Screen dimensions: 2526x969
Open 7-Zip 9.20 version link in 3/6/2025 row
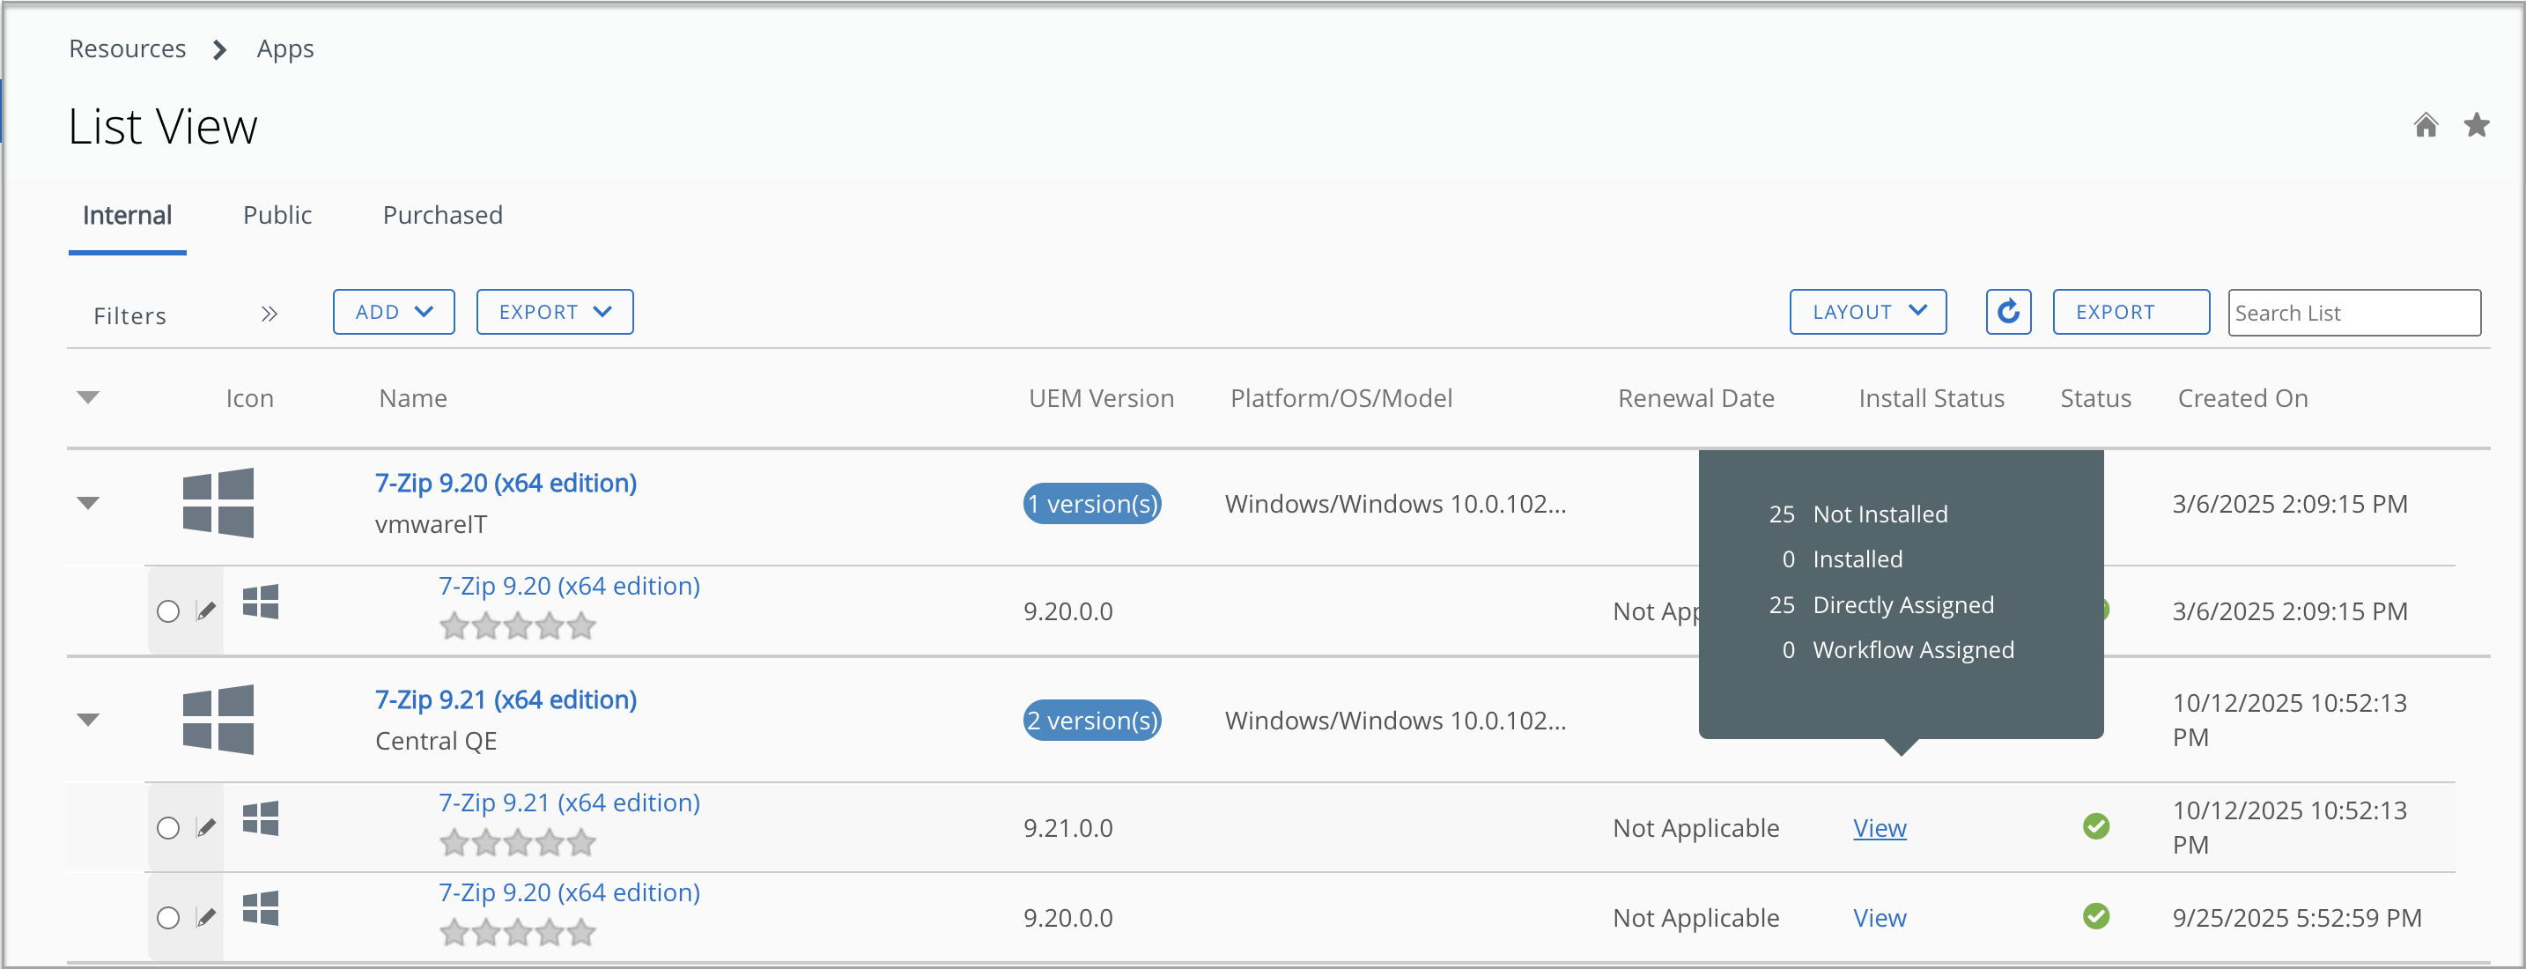570,586
